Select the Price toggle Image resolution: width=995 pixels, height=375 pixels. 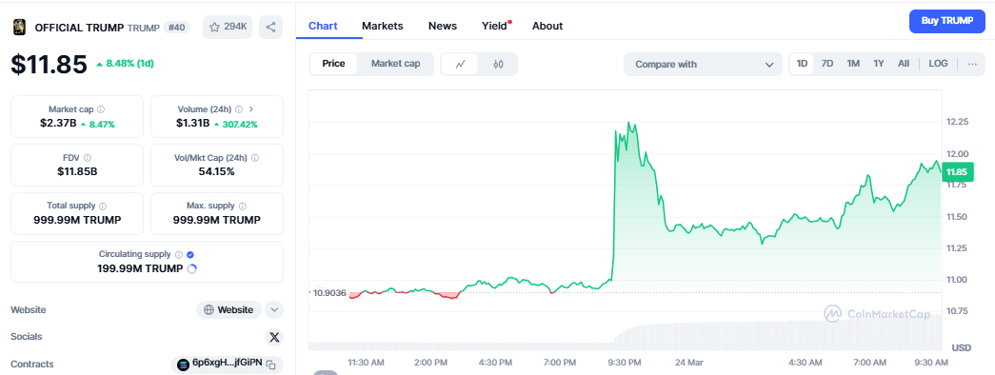(334, 64)
